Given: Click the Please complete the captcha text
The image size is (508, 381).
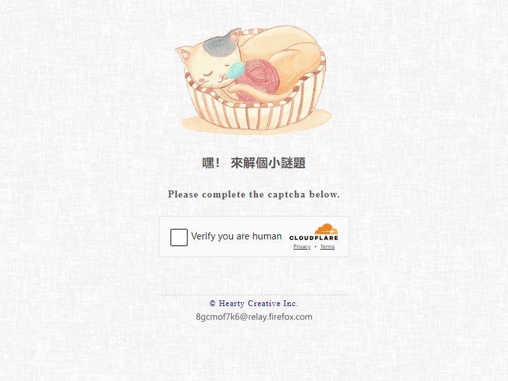Looking at the screenshot, I should click(x=253, y=194).
